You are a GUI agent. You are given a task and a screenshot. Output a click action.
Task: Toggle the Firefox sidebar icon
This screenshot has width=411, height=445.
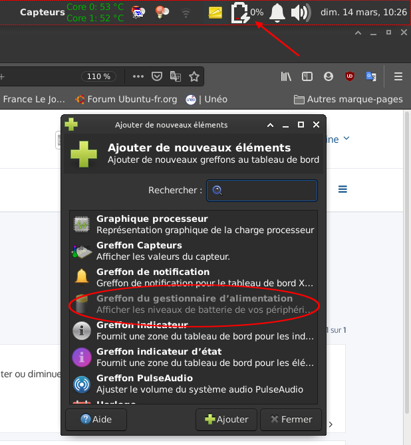point(307,76)
